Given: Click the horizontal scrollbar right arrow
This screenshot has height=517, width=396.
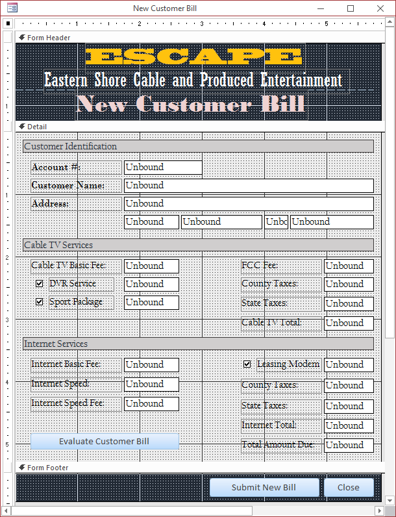Looking at the screenshot, I should click(x=380, y=511).
